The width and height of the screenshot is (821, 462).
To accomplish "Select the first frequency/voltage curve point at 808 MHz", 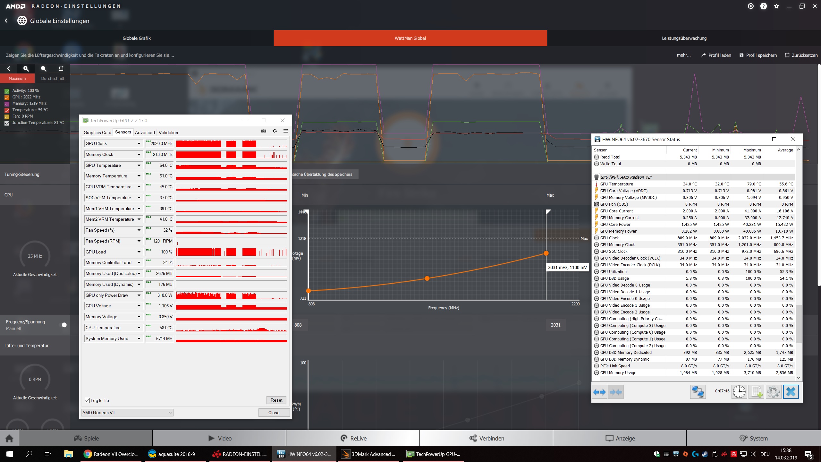I will (x=309, y=291).
